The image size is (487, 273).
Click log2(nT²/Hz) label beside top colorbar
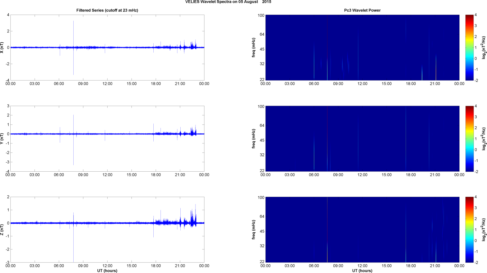[x=484, y=47]
